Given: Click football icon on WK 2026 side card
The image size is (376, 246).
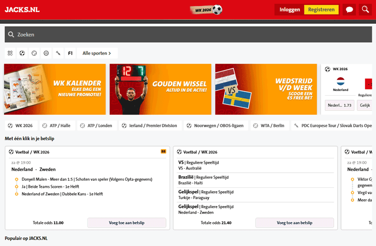Looking at the screenshot, I should point(328,69).
